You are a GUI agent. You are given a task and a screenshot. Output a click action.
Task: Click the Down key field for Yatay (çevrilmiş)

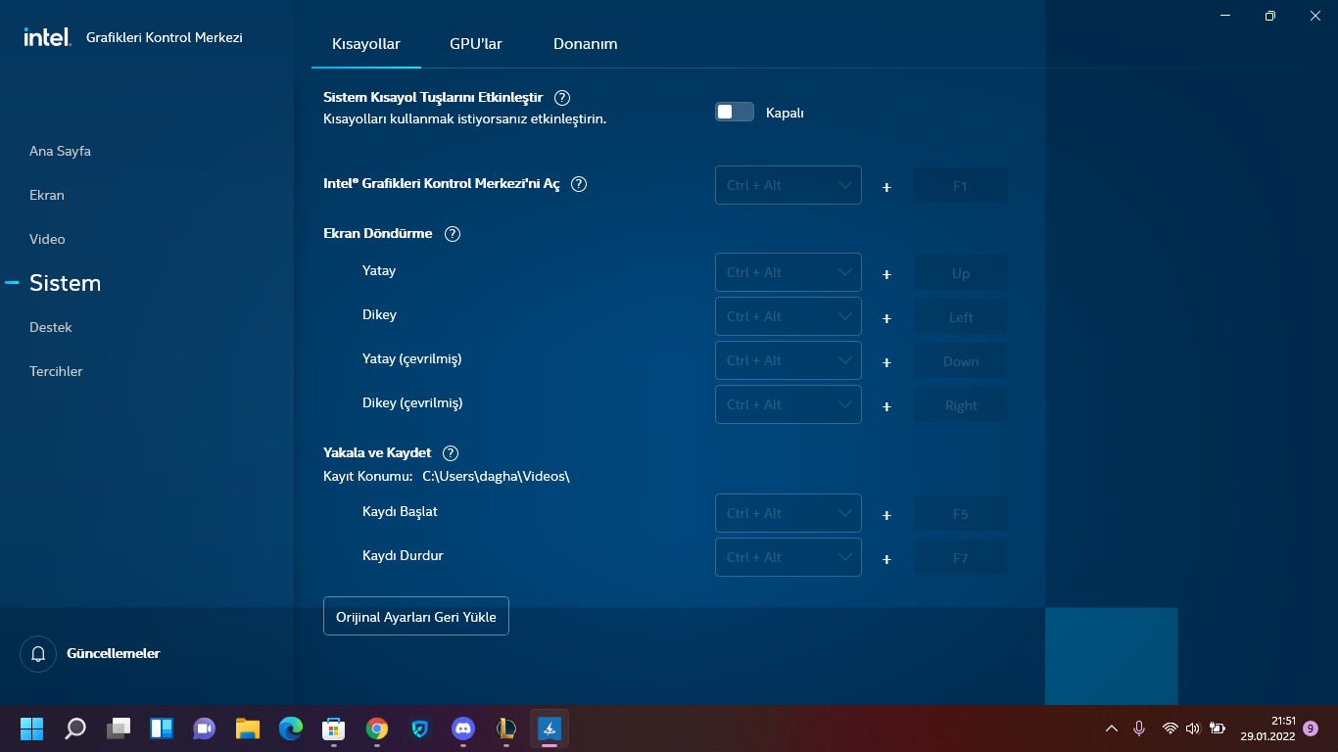(961, 360)
